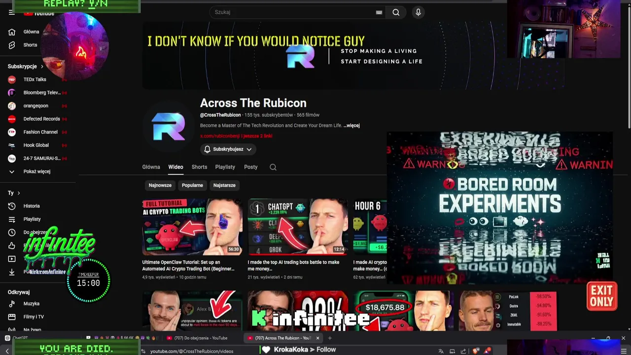Click the Muzyka note icon under Odkrywaj
631x355 pixels.
coord(12,304)
